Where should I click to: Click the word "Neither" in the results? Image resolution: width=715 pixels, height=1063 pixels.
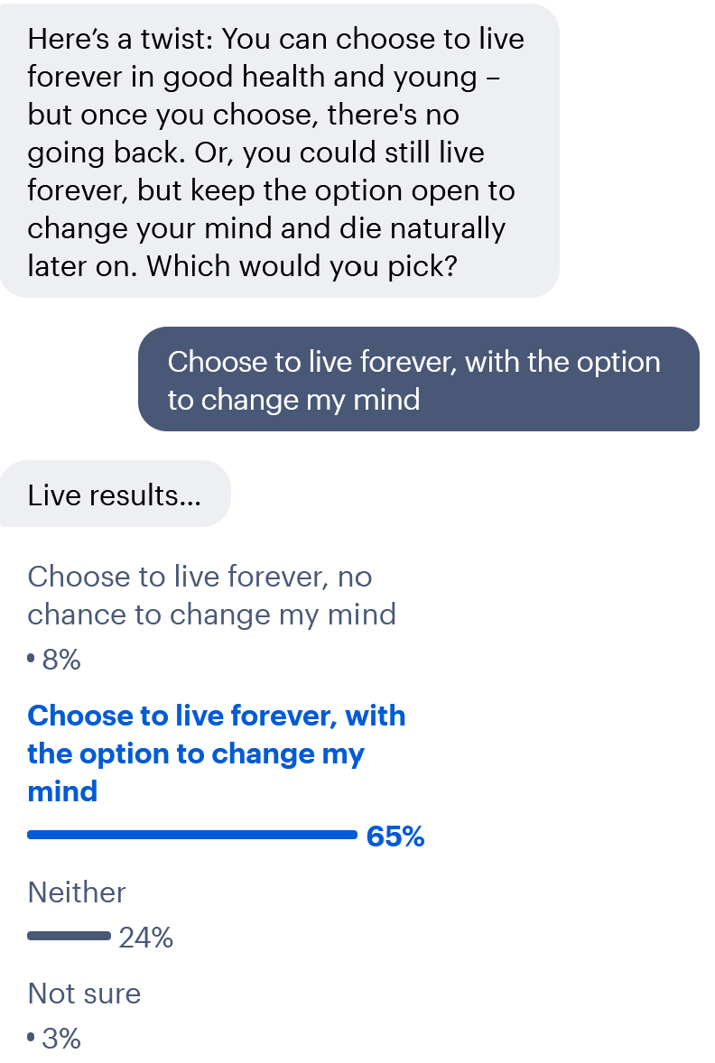coord(76,893)
